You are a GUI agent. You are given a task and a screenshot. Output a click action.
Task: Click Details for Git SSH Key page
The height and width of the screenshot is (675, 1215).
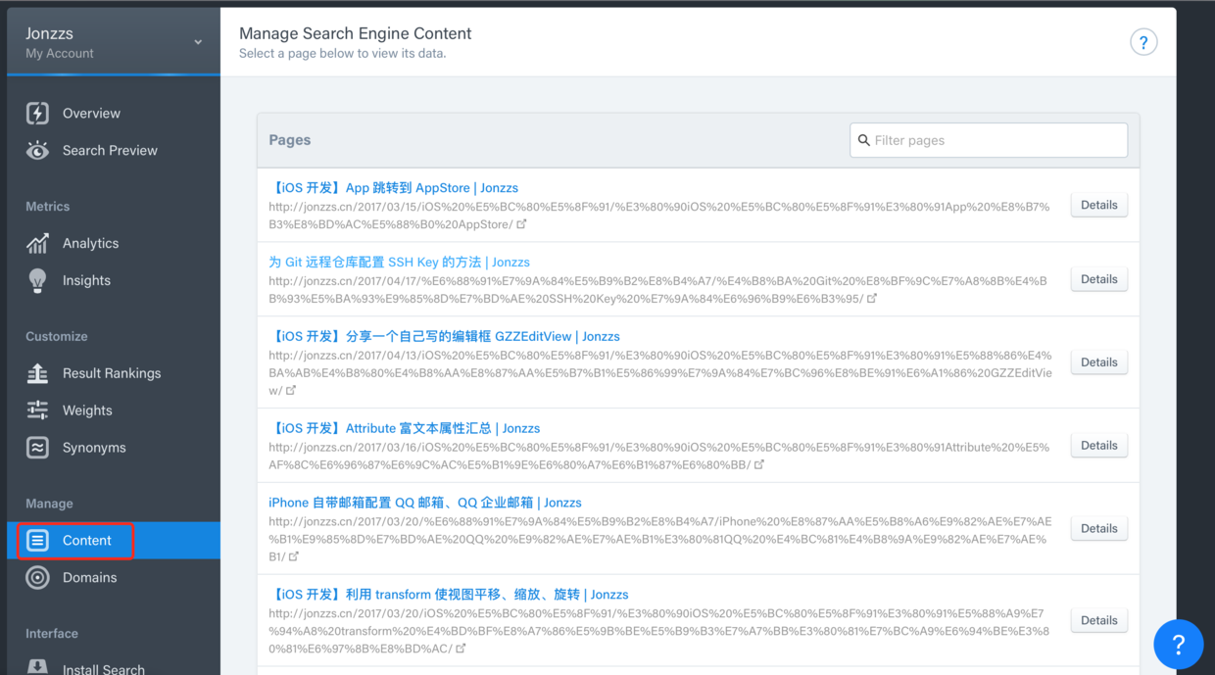pos(1098,279)
